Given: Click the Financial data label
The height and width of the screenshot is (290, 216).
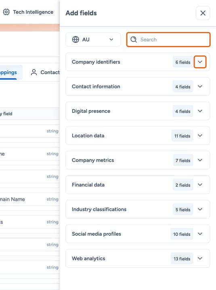Looking at the screenshot, I should [88, 185].
